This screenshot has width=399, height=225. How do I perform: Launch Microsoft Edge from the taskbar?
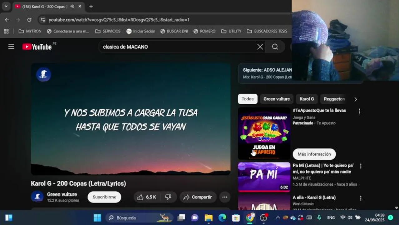tap(222, 217)
